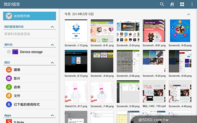Open the Screensh...1-13.png Dropbox thumbnail
The image size is (197, 123).
[x=76, y=31]
